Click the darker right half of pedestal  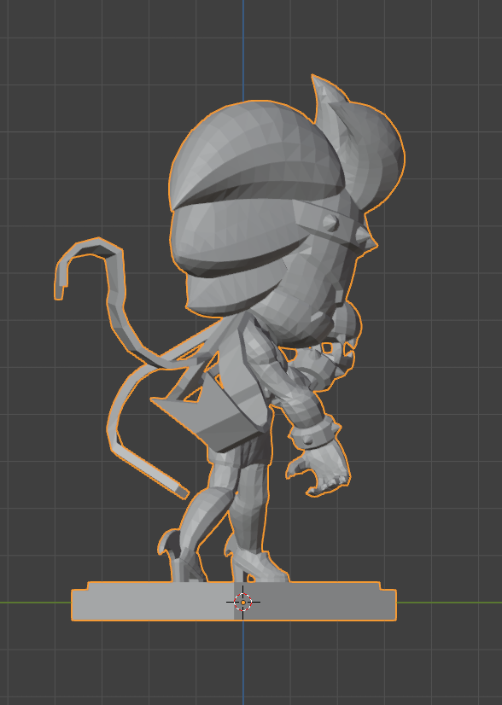[x=315, y=602]
